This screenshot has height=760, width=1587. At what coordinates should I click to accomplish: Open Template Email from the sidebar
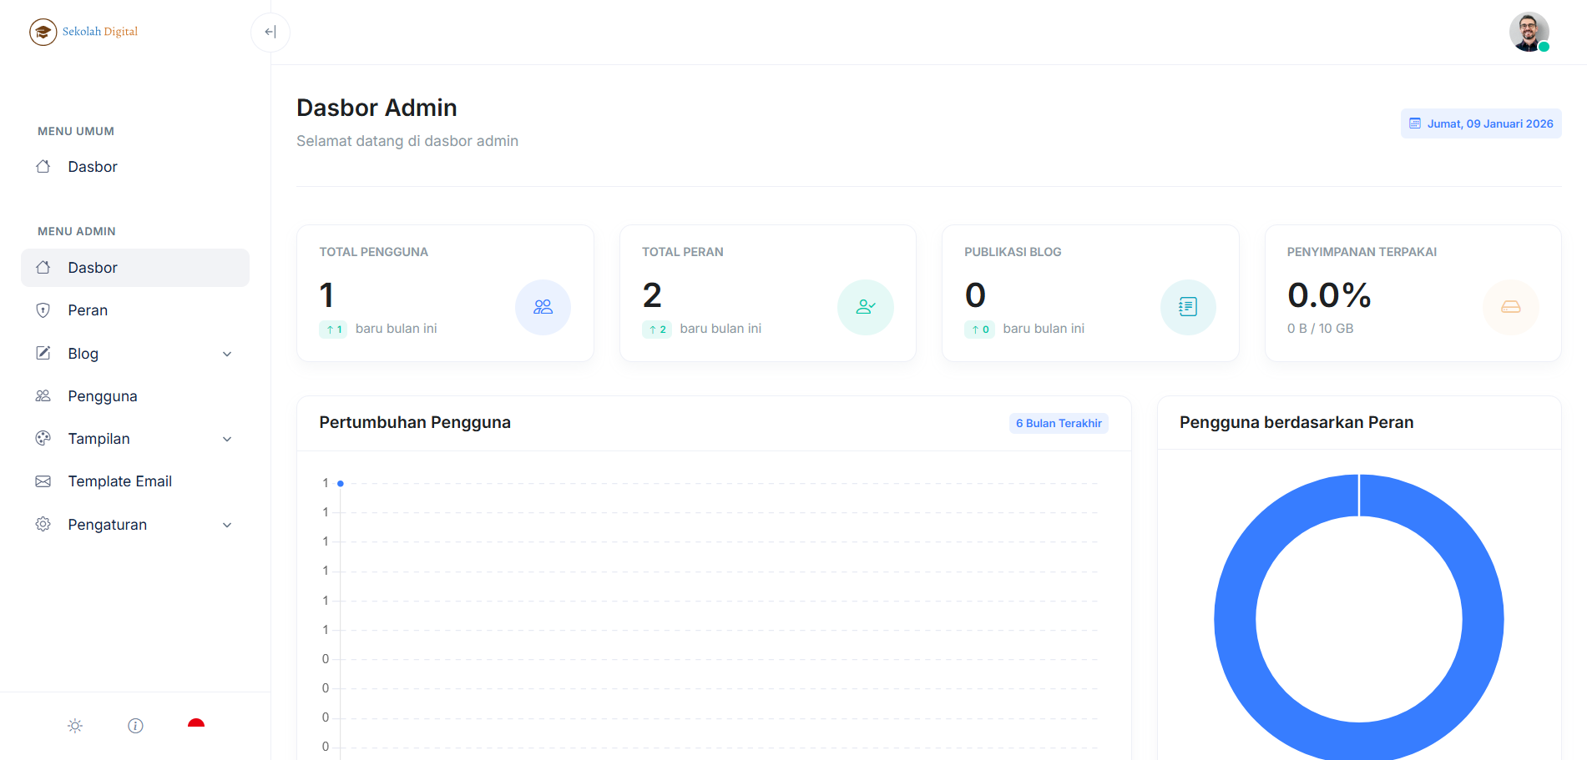coord(119,481)
